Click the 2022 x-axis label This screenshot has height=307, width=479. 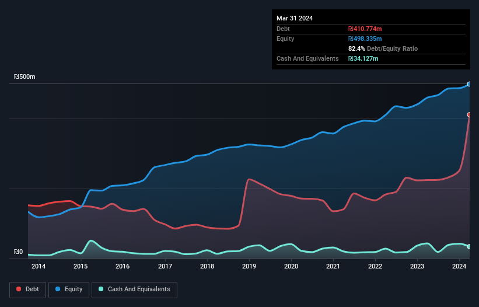coord(375,266)
